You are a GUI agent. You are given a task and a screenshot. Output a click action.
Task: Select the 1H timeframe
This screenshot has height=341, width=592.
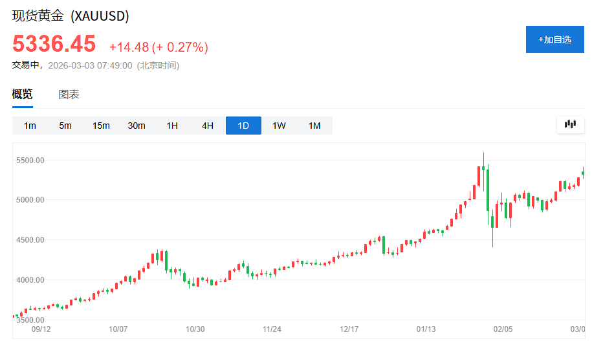click(x=172, y=126)
